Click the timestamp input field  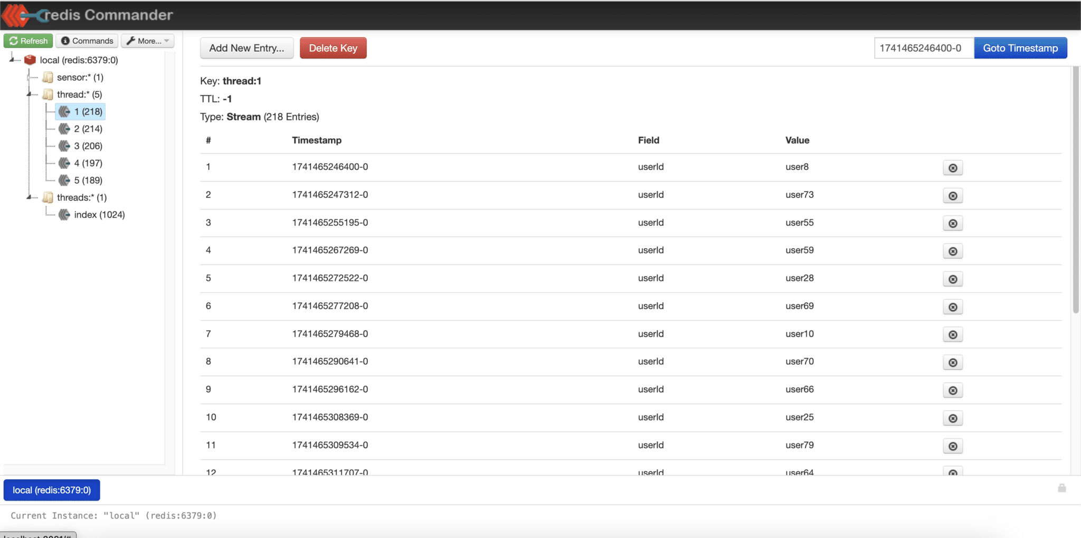coord(924,48)
